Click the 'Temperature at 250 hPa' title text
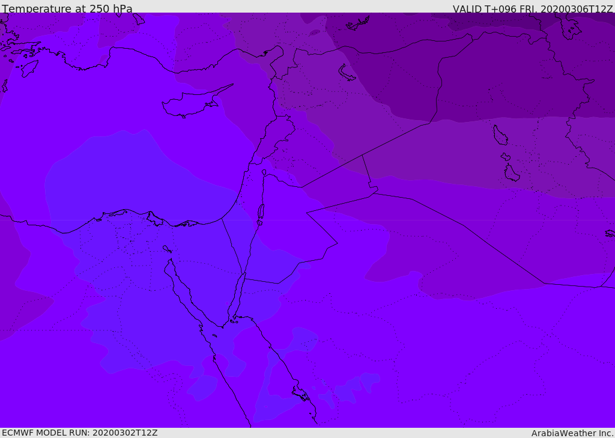615x438 pixels. pyautogui.click(x=67, y=8)
